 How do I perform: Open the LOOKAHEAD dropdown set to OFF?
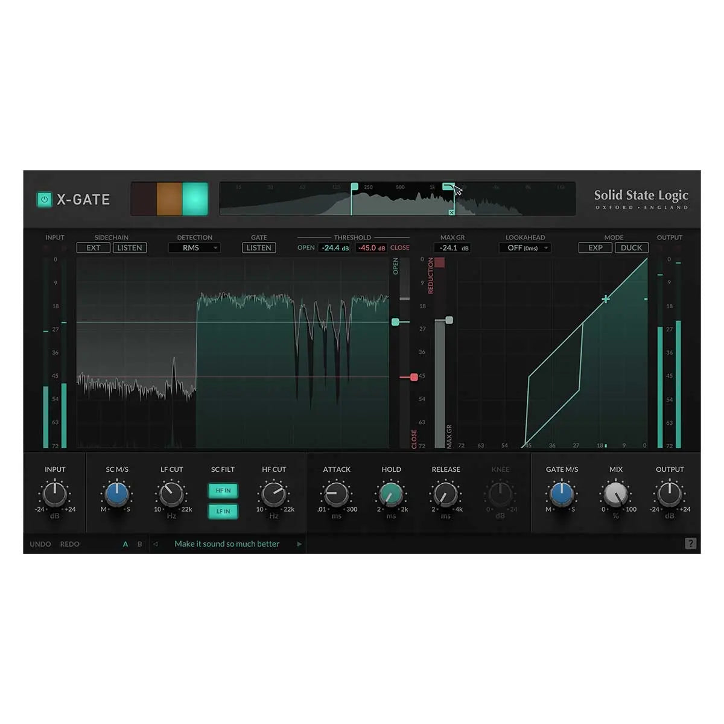[525, 247]
